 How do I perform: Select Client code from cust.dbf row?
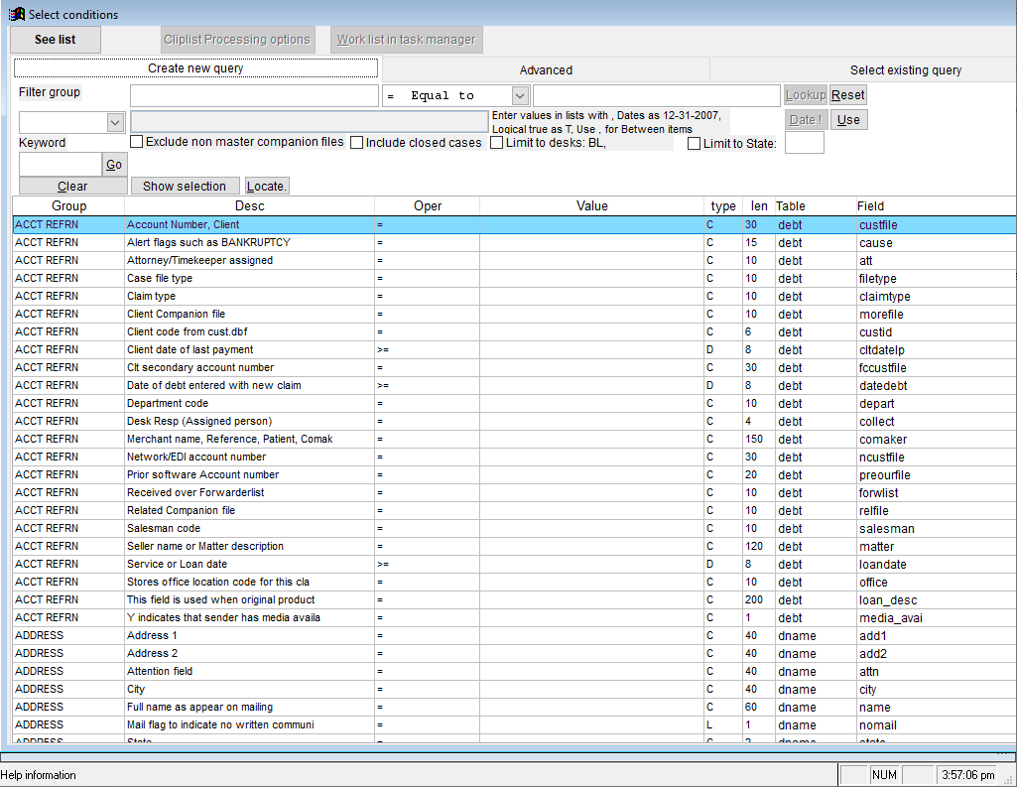(x=514, y=332)
